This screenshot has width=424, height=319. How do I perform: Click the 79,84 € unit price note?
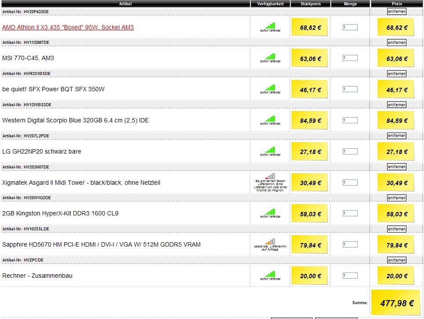[x=310, y=245]
